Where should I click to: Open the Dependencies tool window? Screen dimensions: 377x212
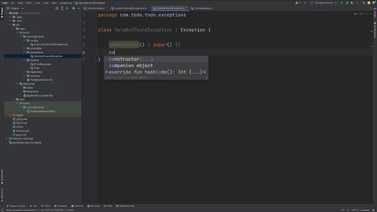click(x=125, y=206)
